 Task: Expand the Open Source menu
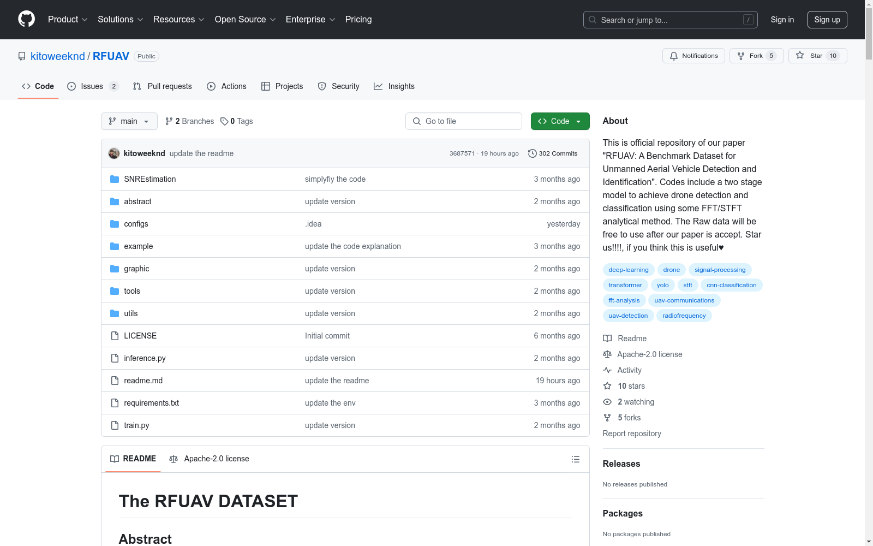[246, 19]
